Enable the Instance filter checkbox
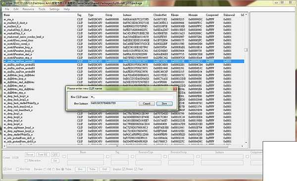This screenshot has height=181, width=297. click(198, 156)
